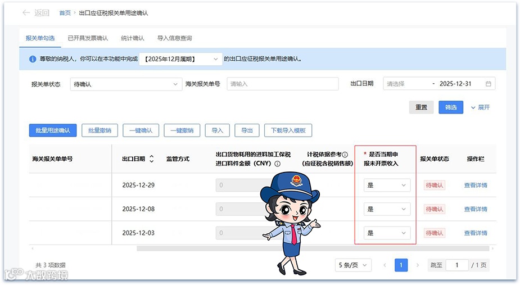Viewport: 520px width, 285px height.
Task: Open the 是 dropdown in the 2025-12-08 row
Action: [x=387, y=209]
